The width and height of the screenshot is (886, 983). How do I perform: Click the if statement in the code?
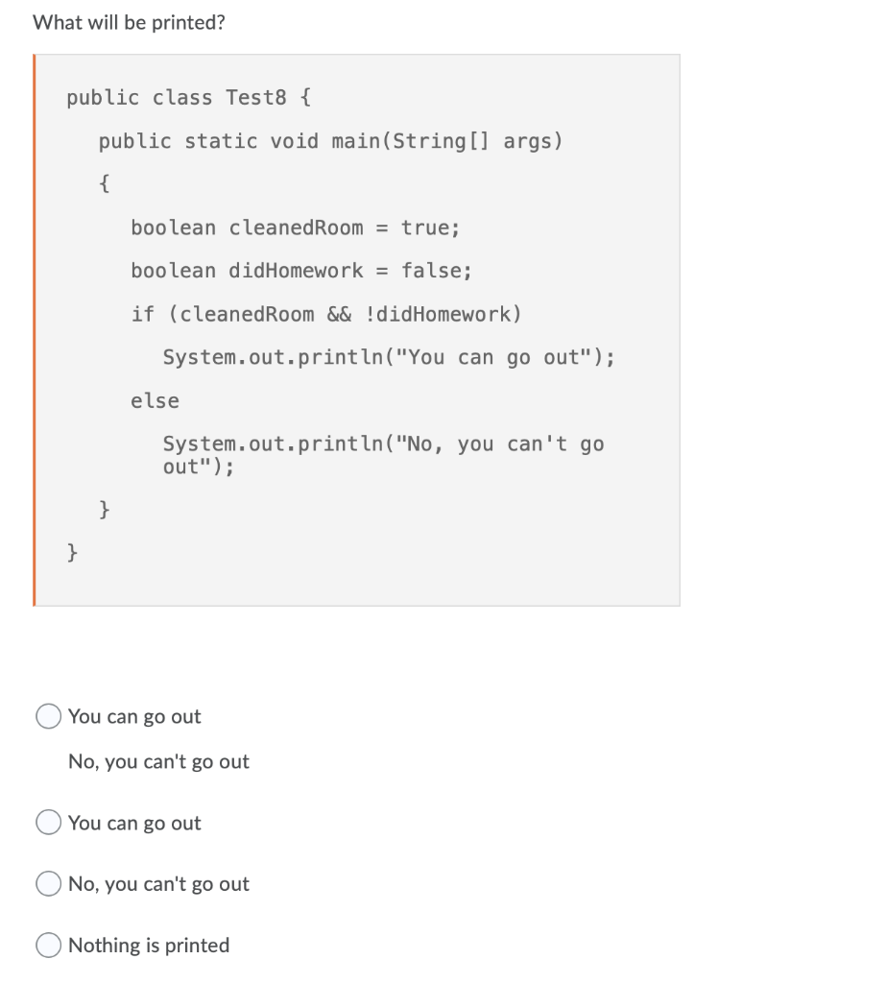pos(325,314)
